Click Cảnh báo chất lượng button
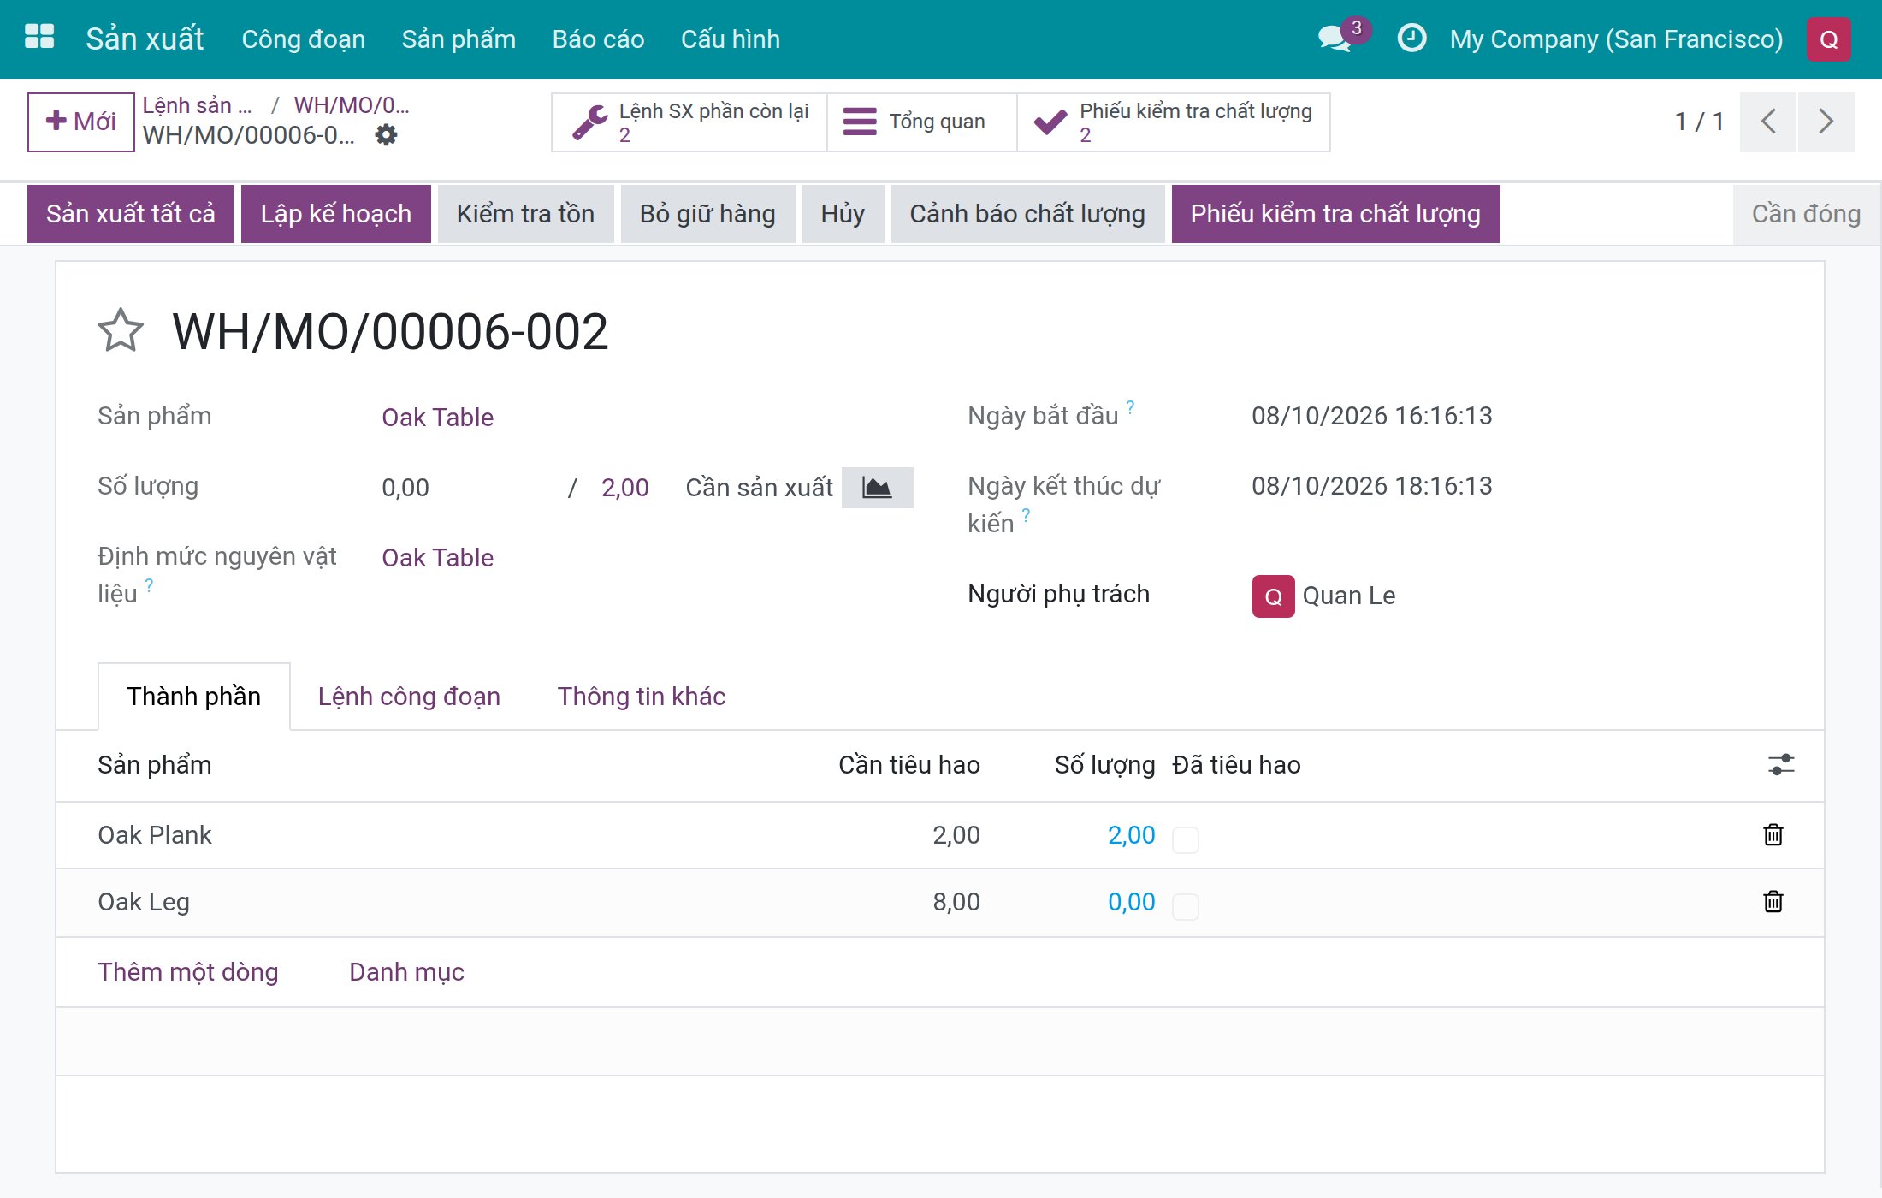Image resolution: width=1882 pixels, height=1198 pixels. click(1027, 214)
